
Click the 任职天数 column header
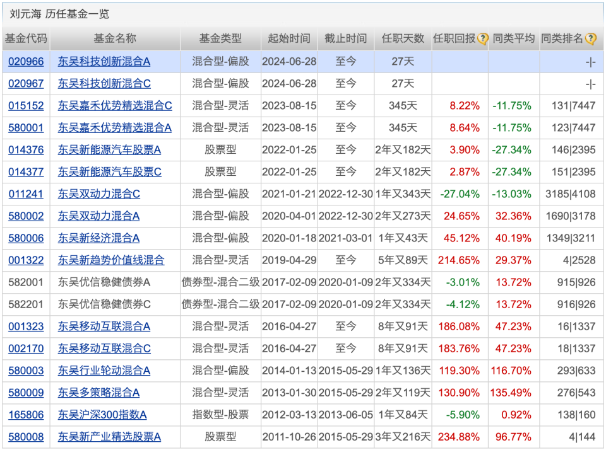[403, 38]
